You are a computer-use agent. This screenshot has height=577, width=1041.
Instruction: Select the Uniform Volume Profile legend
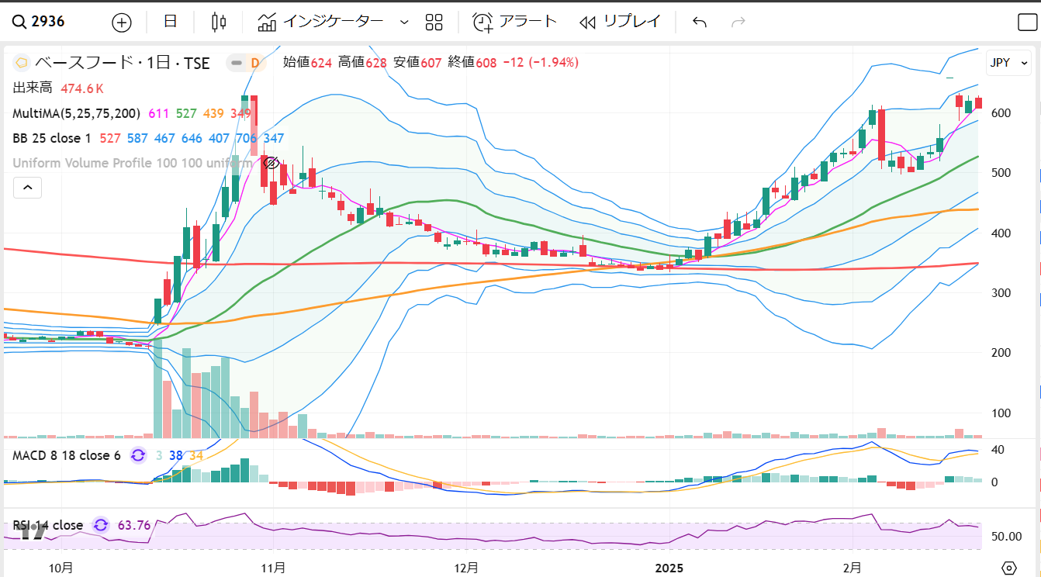132,164
